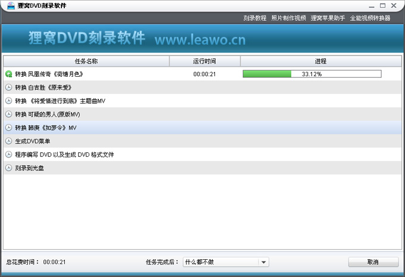The image size is (405, 277).
Task: Select the 刻录到光盘 task row
Action: 202,168
